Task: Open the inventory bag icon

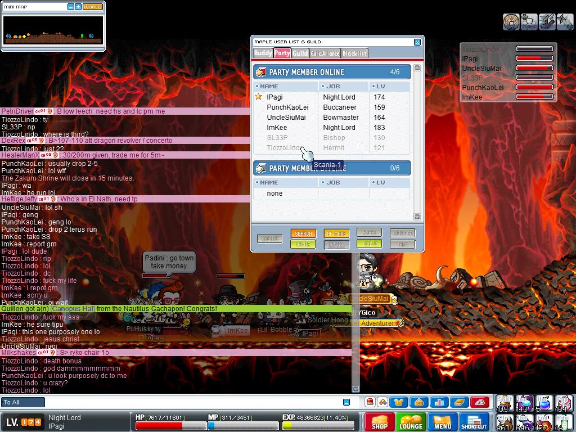Action: coord(419,402)
